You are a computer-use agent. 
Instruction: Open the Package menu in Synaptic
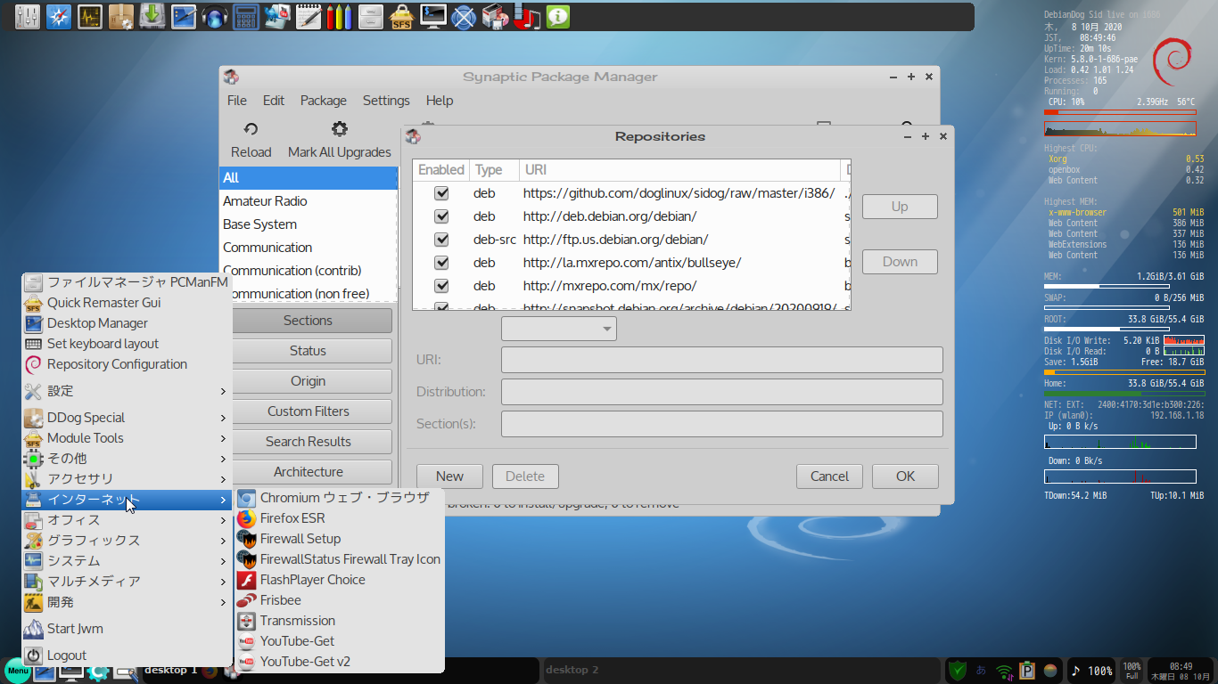[324, 101]
